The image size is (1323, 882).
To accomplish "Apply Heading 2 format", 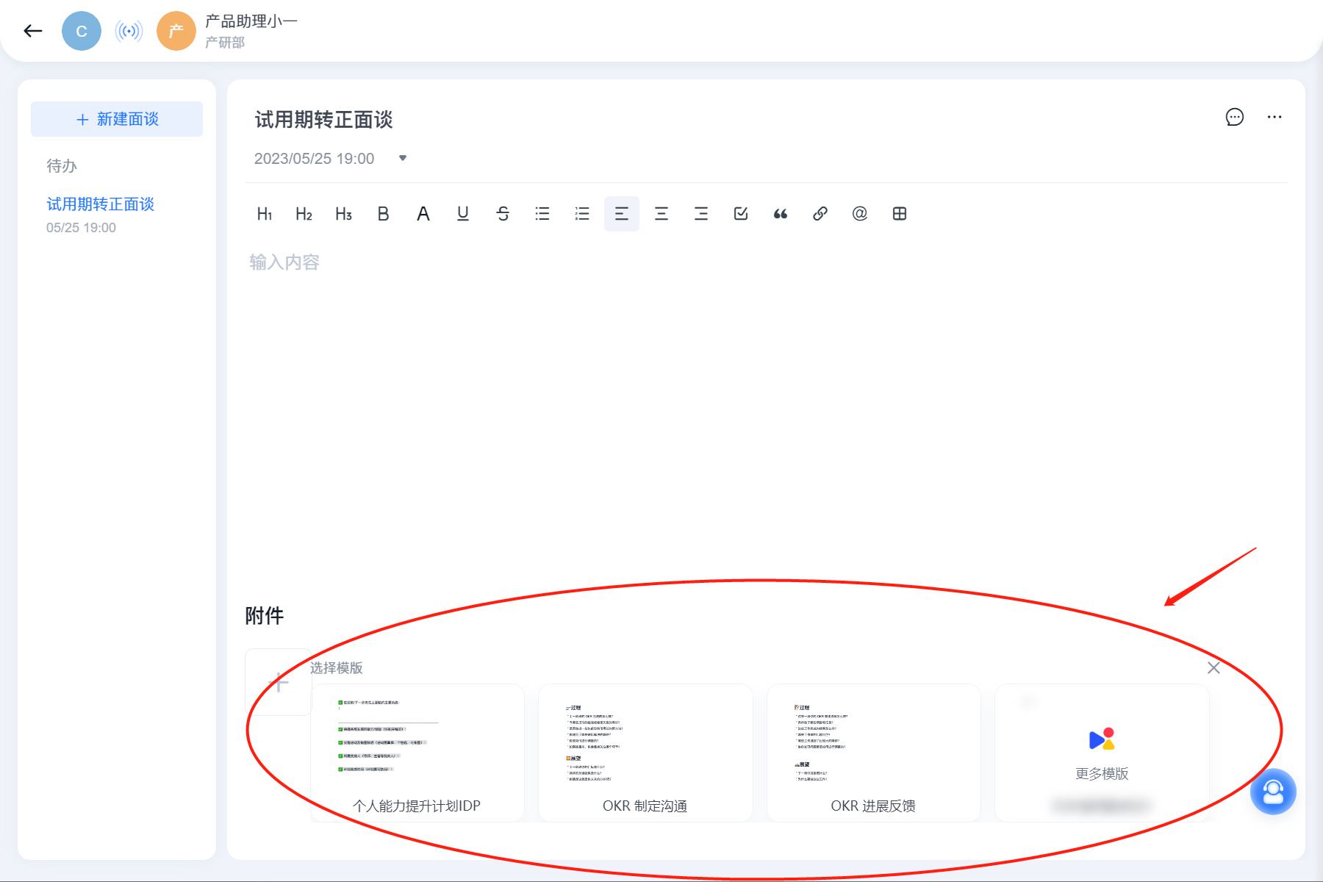I will pyautogui.click(x=304, y=214).
